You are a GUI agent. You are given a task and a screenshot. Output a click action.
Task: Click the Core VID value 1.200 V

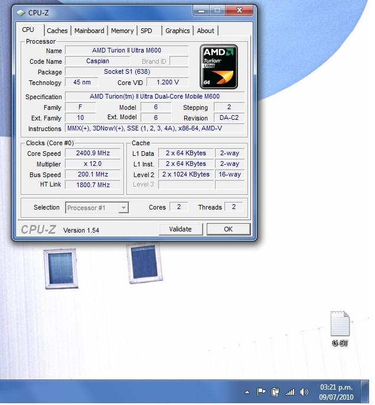[168, 82]
